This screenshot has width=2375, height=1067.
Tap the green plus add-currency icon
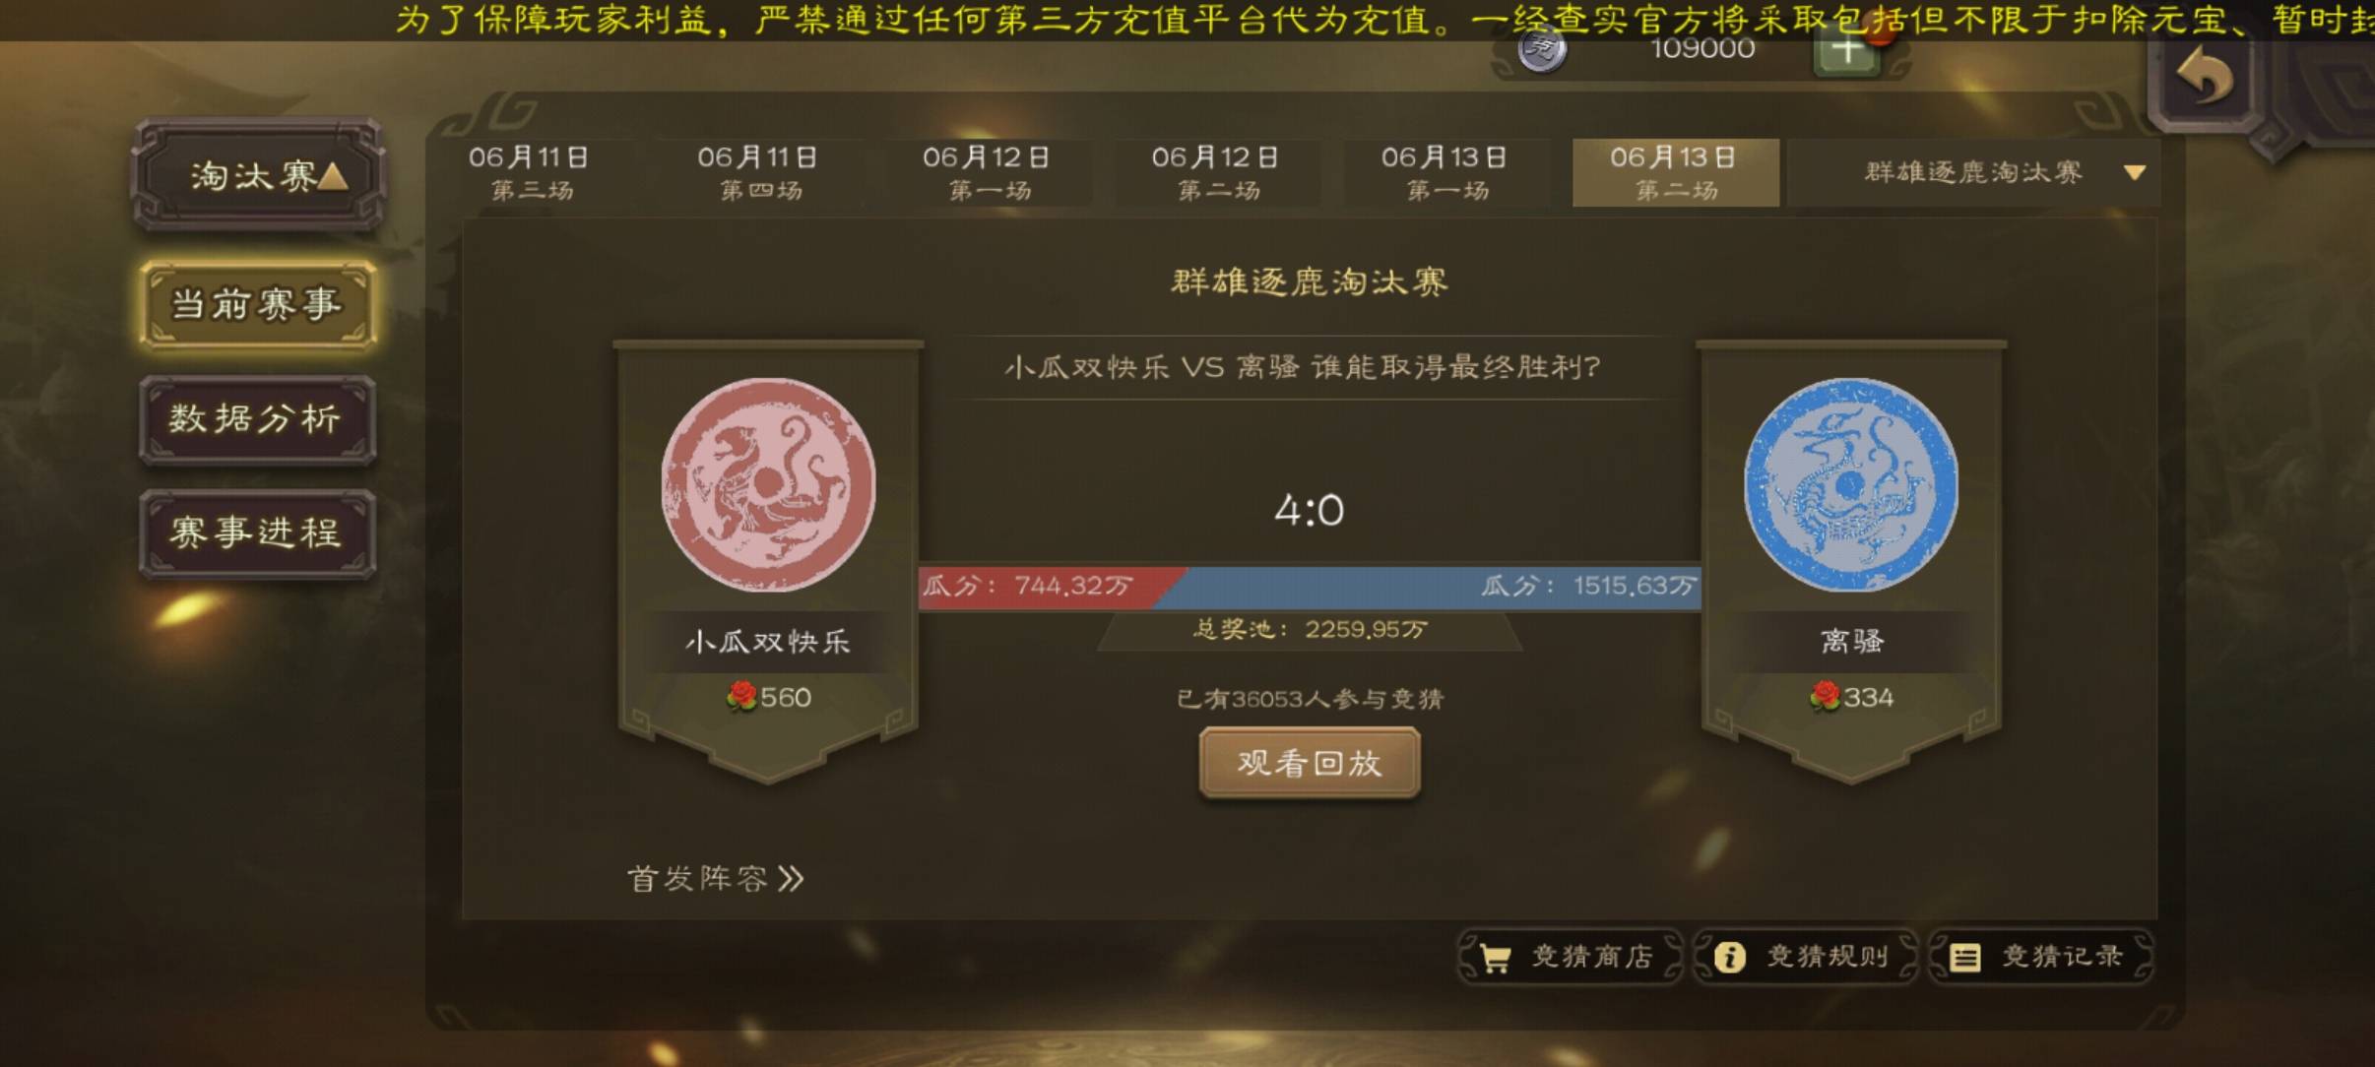1847,51
